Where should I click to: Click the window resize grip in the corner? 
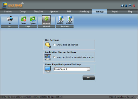coord(137,98)
